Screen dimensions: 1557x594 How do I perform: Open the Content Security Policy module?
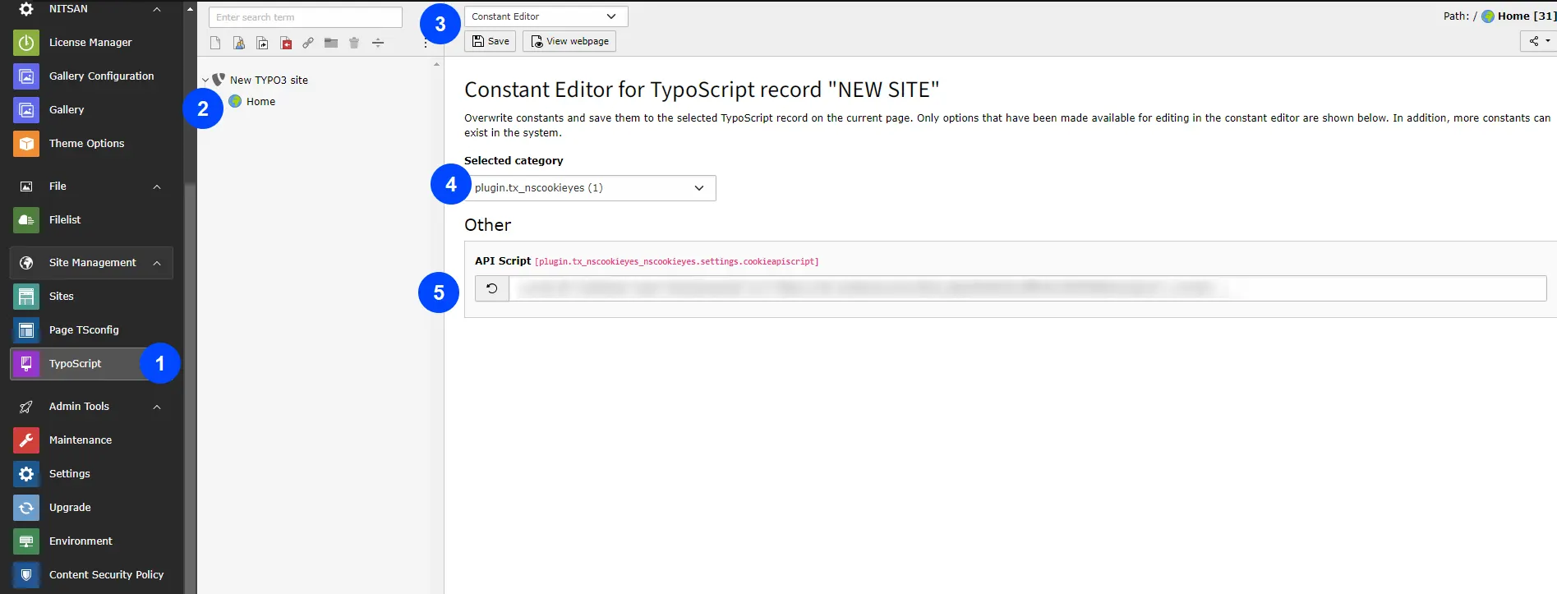coord(91,575)
